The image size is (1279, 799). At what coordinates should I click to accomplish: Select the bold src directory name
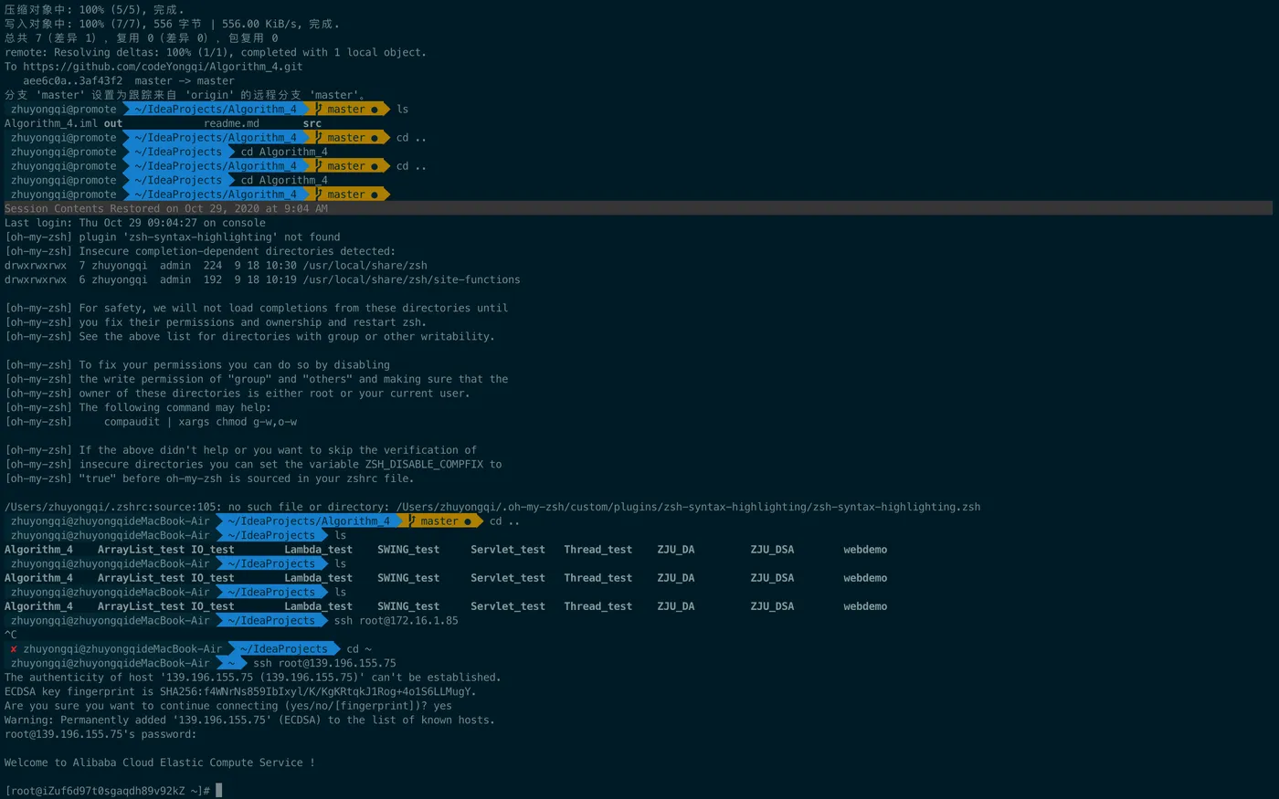coord(312,123)
